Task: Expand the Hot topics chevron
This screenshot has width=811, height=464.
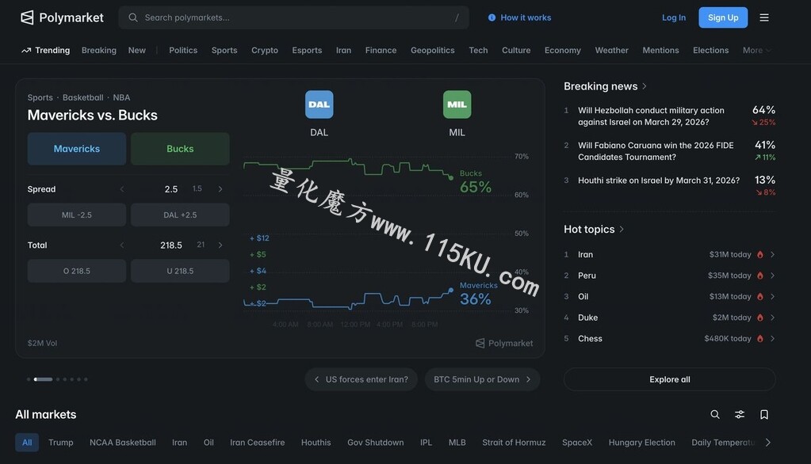Action: pos(622,229)
